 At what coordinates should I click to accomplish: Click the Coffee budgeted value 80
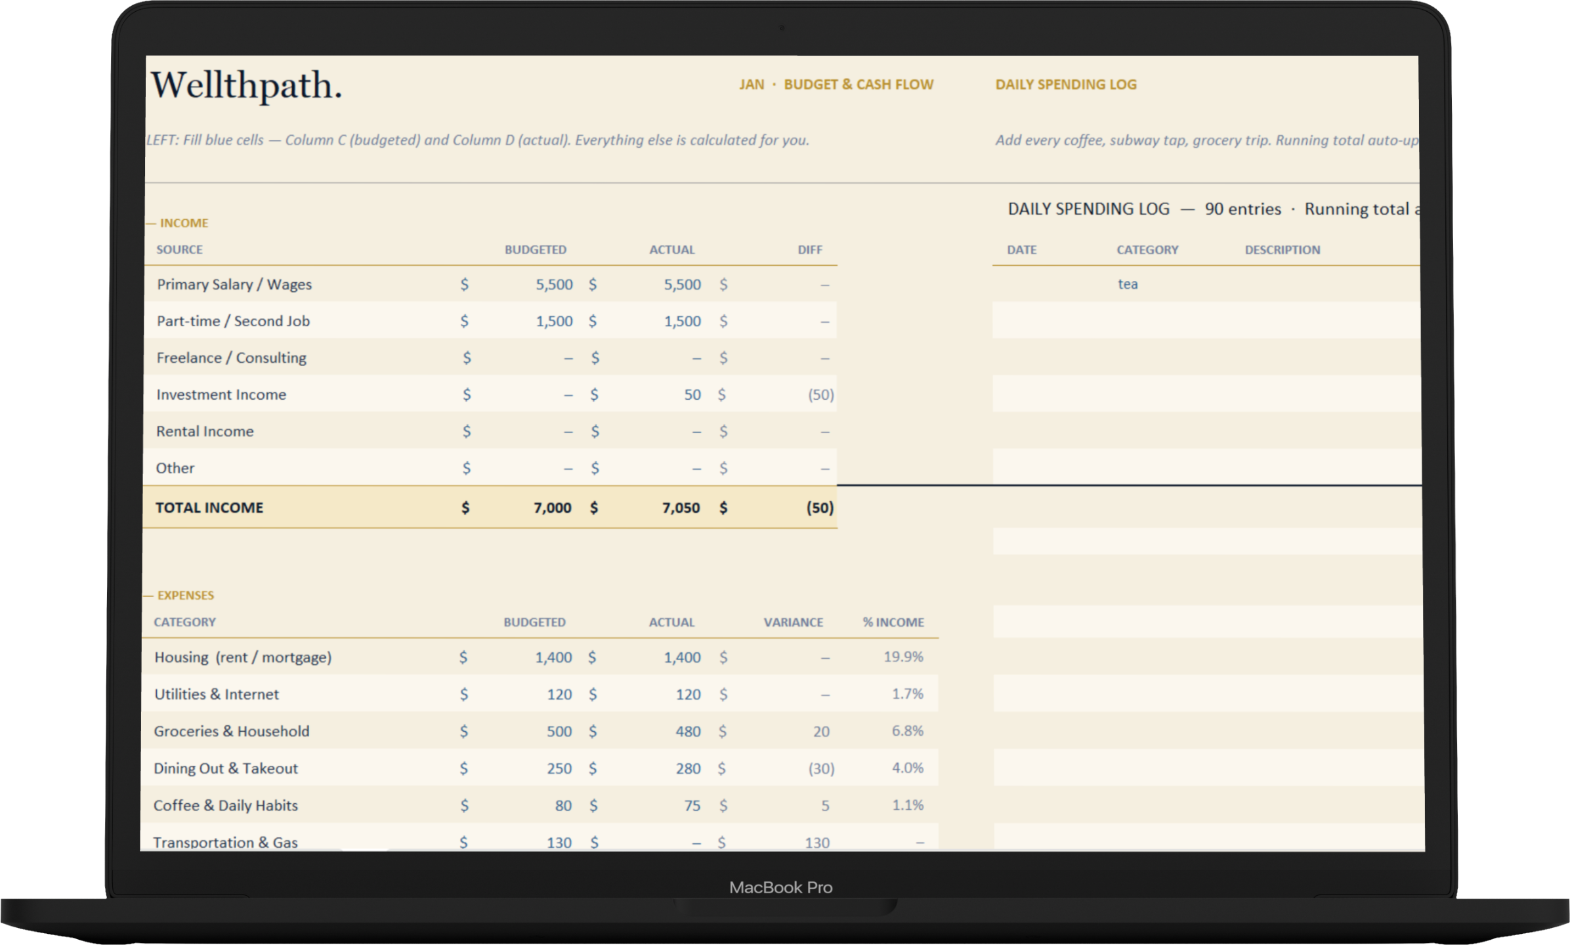pos(563,805)
